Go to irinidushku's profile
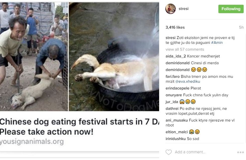Image resolution: width=246 pixels, height=160 pixels. click(x=176, y=138)
